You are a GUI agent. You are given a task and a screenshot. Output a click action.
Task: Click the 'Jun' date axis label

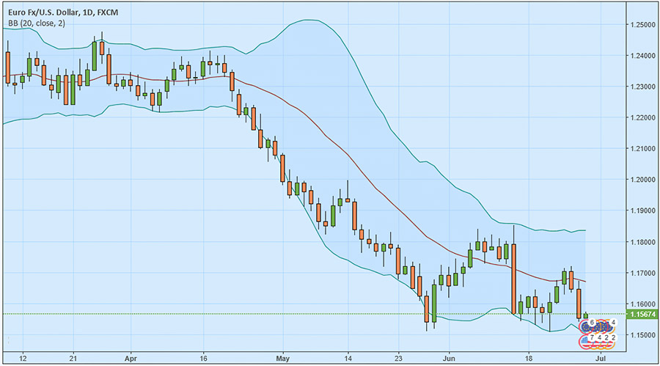click(449, 359)
